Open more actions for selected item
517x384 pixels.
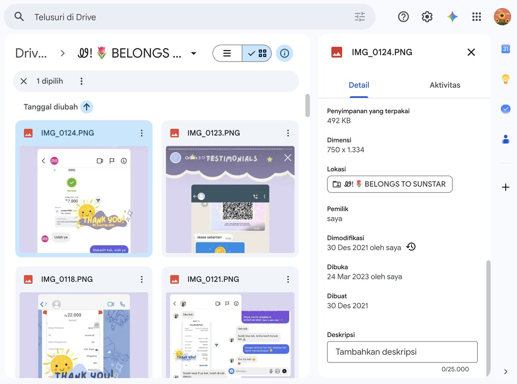click(x=81, y=81)
